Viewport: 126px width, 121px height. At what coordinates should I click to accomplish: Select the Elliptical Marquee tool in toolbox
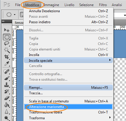click(7, 37)
